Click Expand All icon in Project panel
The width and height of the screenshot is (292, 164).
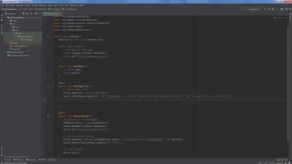pos(27,13)
